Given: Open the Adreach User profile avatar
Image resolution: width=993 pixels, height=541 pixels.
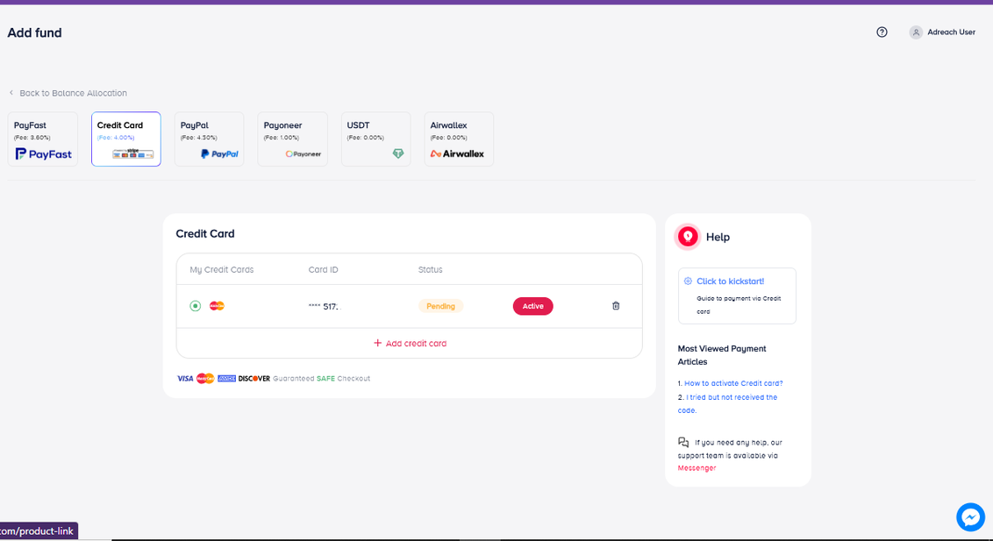Looking at the screenshot, I should pyautogui.click(x=916, y=32).
